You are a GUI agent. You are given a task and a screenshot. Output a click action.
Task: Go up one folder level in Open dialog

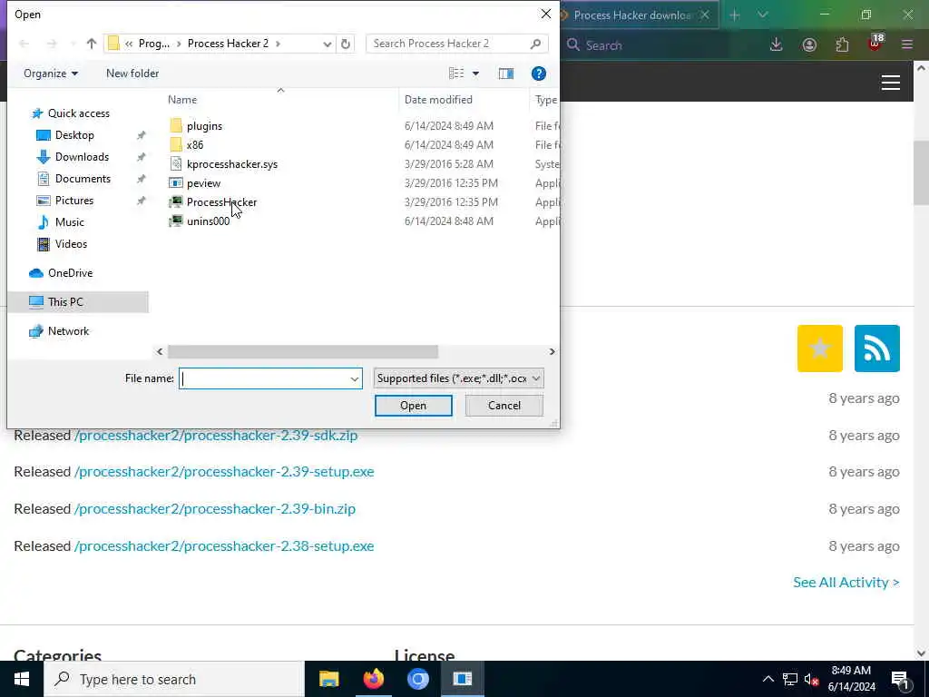coord(92,44)
